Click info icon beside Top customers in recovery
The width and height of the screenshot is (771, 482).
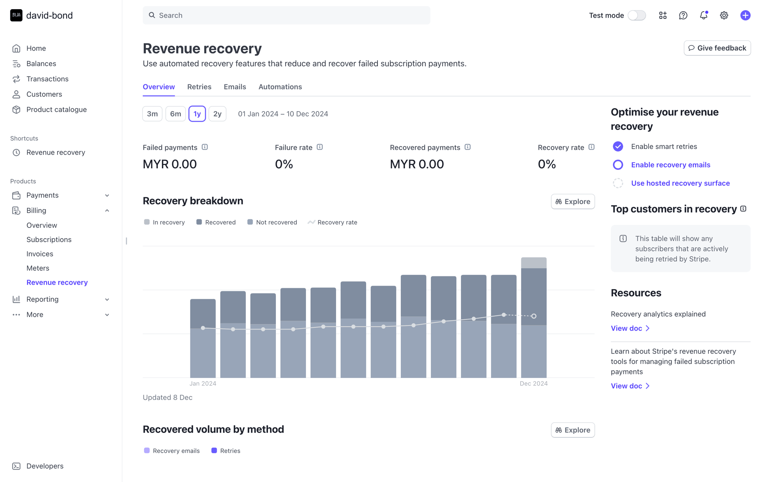743,209
